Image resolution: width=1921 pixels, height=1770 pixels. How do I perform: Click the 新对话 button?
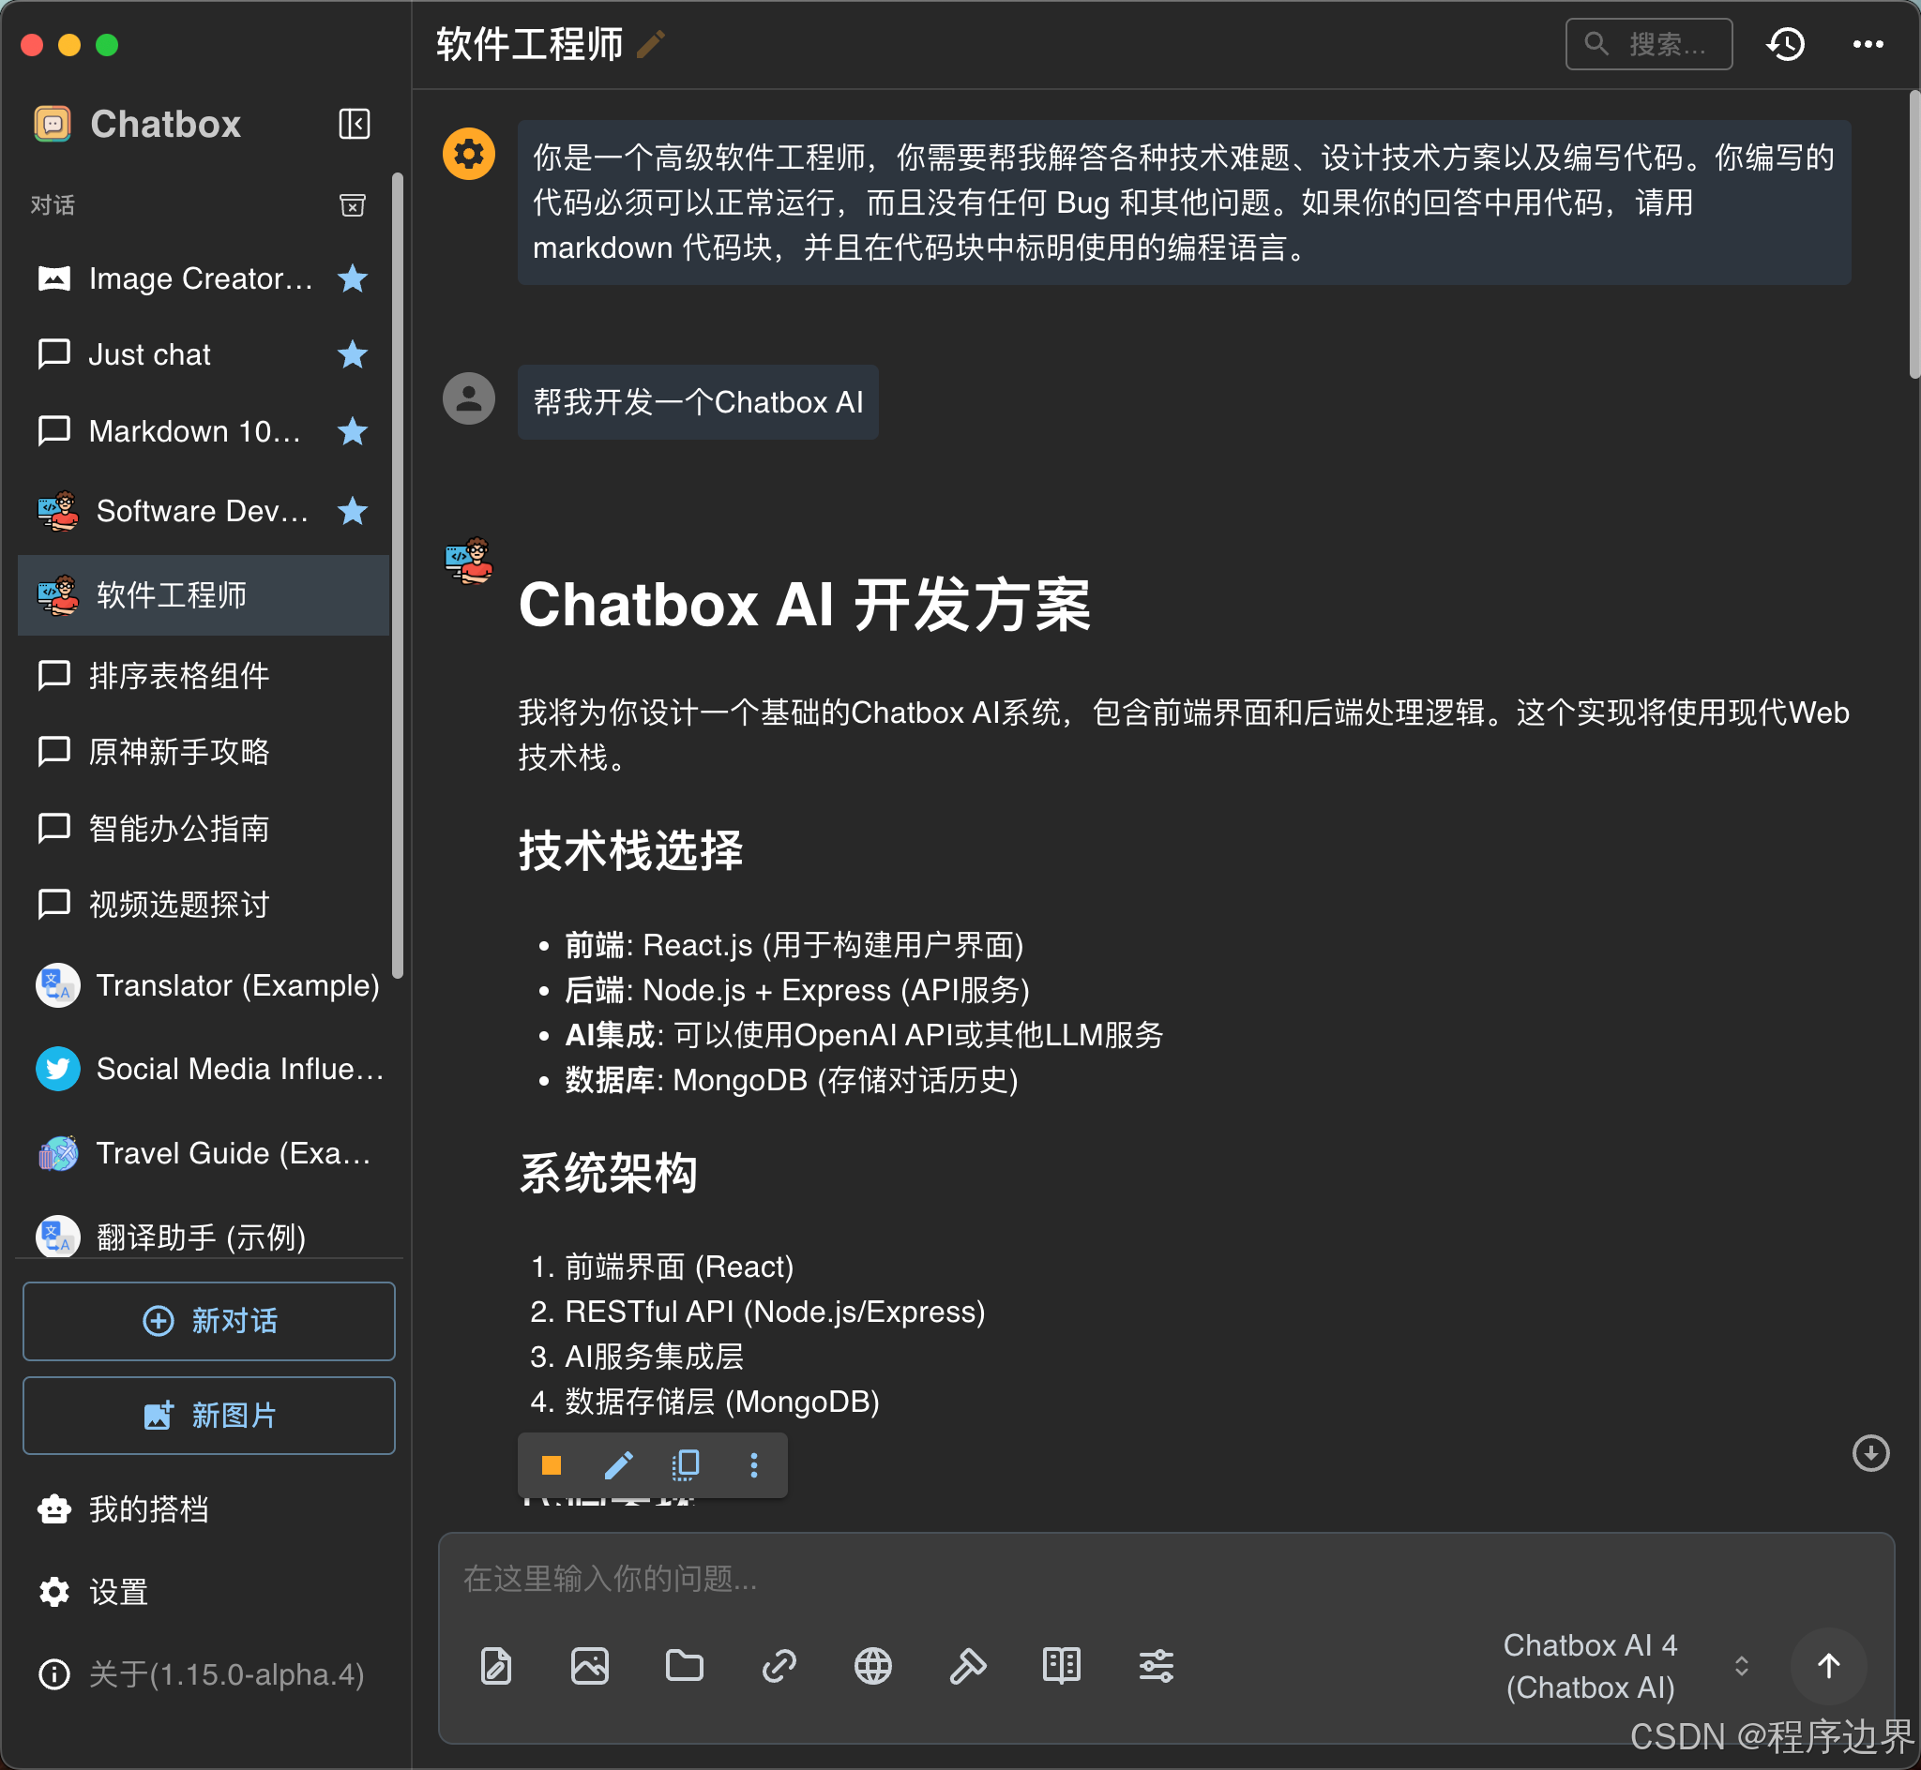[x=209, y=1321]
